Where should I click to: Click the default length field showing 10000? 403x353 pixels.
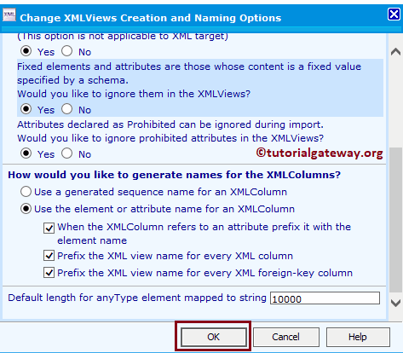click(x=325, y=298)
